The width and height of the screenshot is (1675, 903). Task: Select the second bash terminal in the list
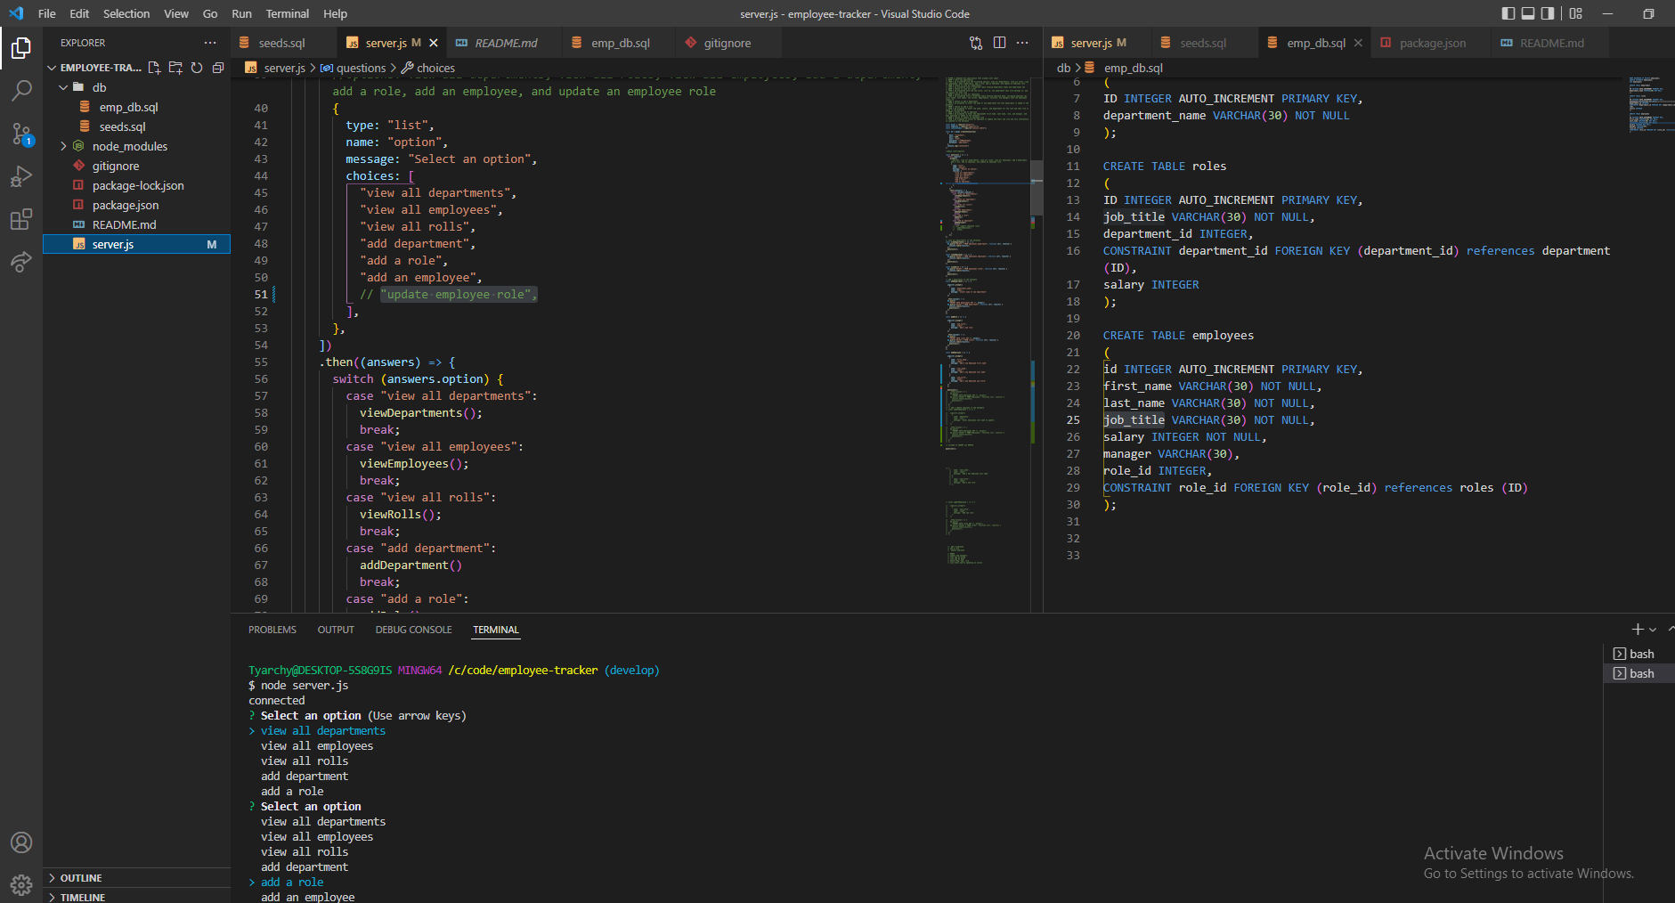pos(1641,672)
